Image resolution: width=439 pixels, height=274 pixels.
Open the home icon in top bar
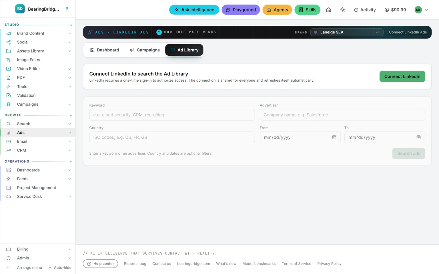click(329, 10)
